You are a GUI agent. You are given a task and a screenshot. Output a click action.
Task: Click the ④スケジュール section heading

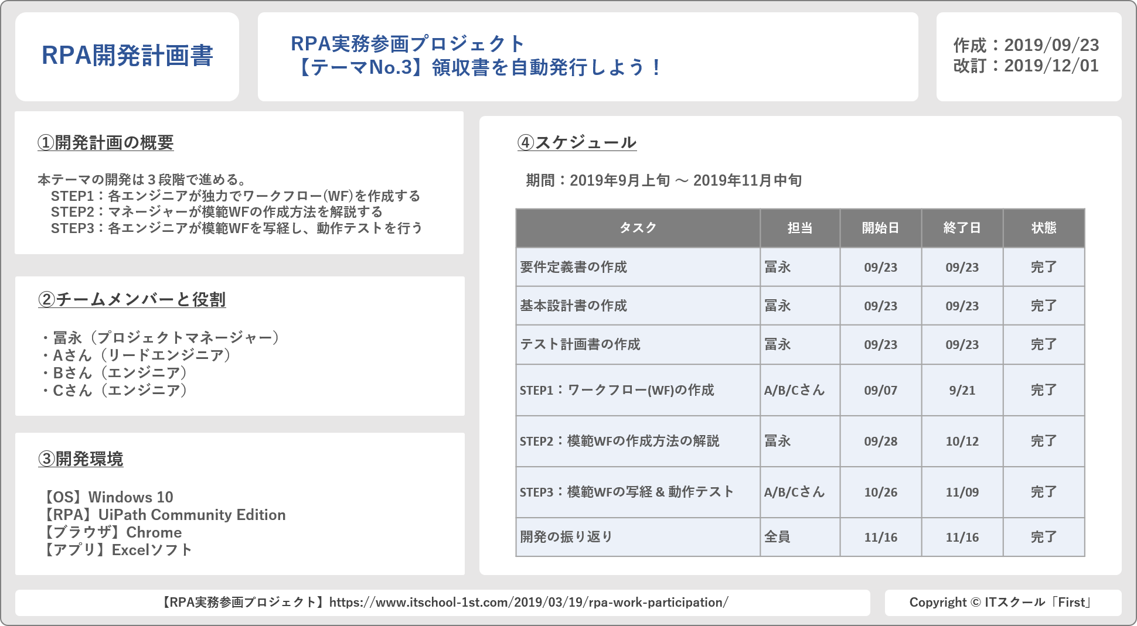tap(577, 143)
